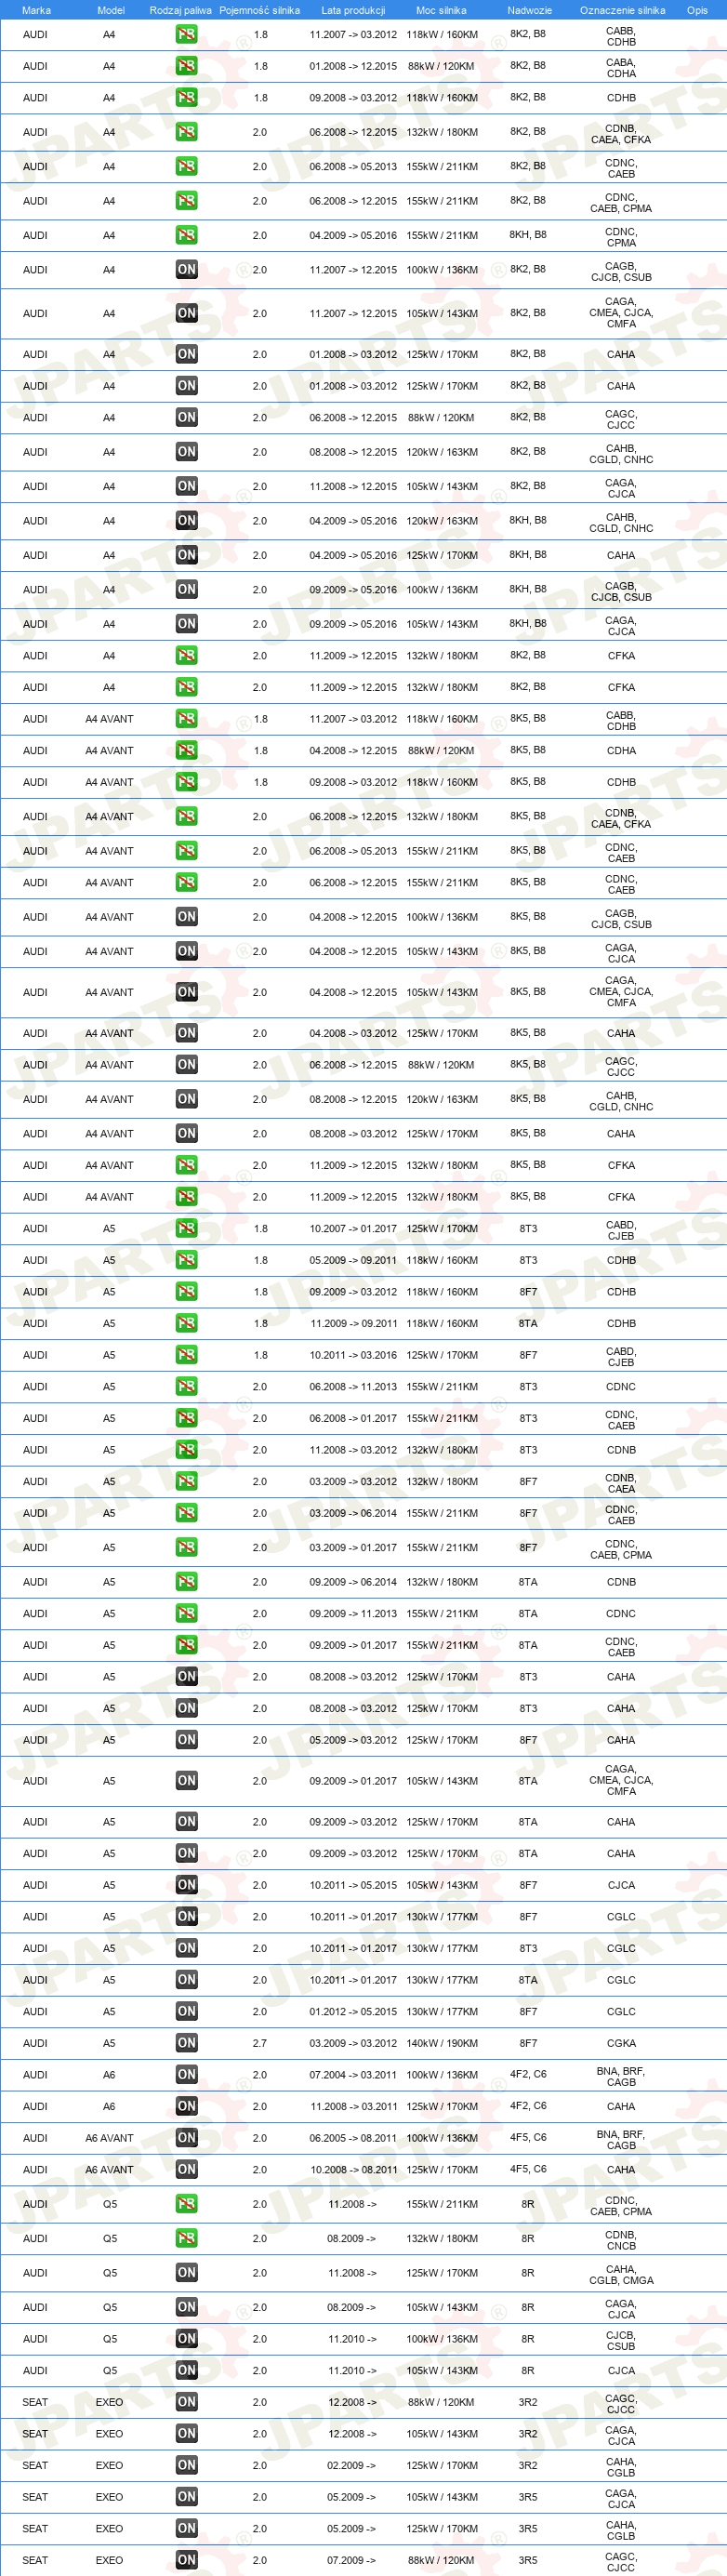Screen dimensions: 727x2576
Task: Click diesel ON icon for A4 AVANT CAGB, CJCB, CSUB
Action: tap(186, 917)
